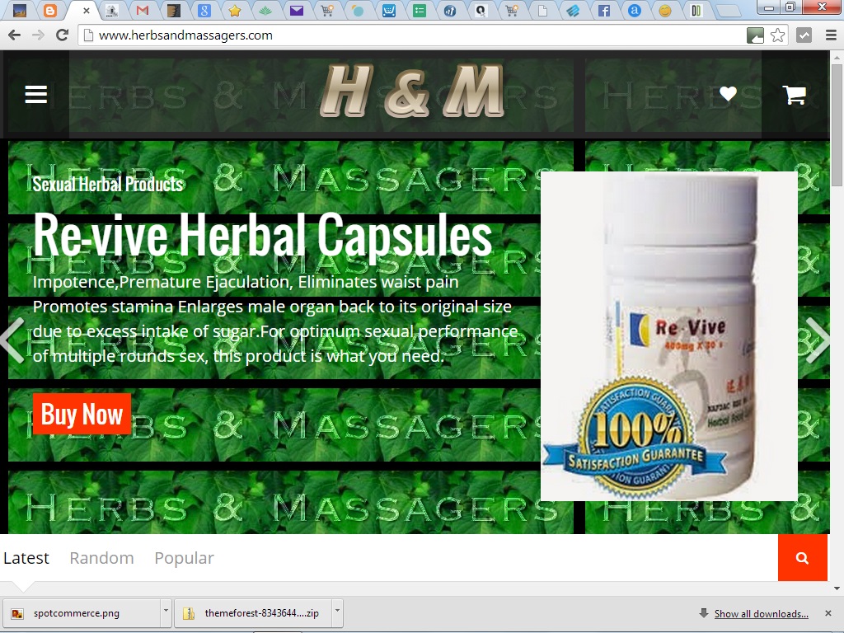Open a new browser tab
This screenshot has width=844, height=633.
pos(728,11)
